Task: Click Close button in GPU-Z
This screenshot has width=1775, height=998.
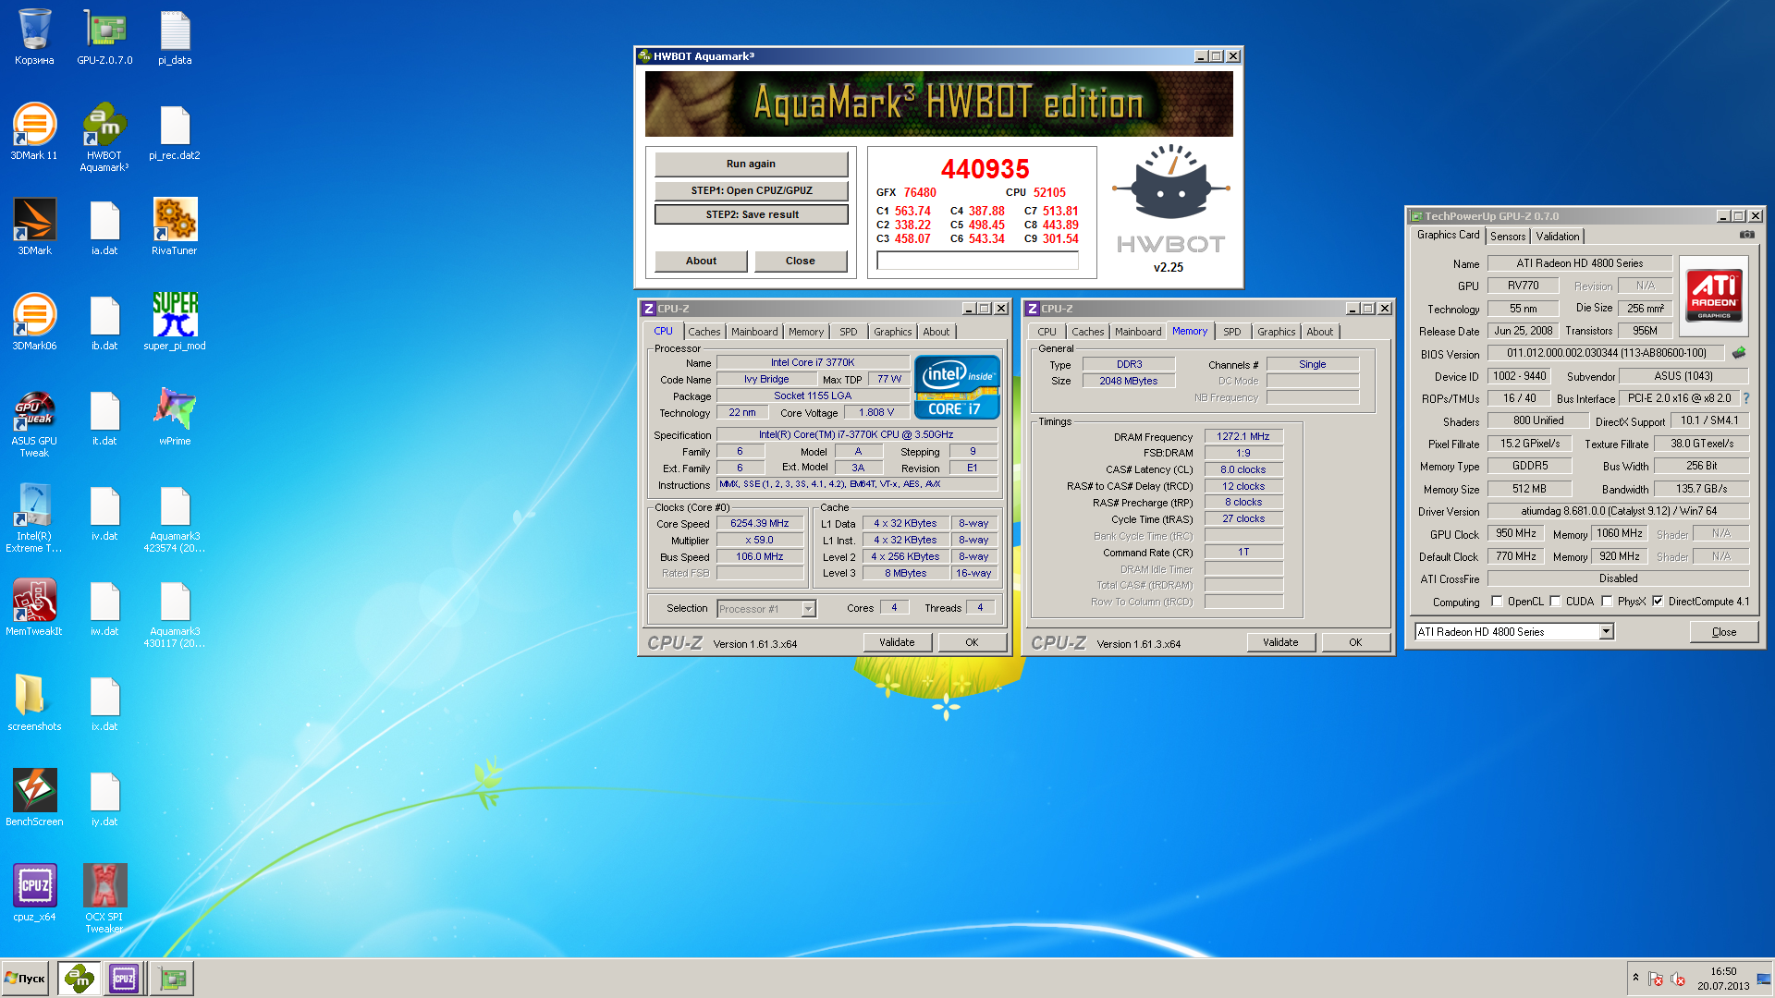Action: point(1724,632)
